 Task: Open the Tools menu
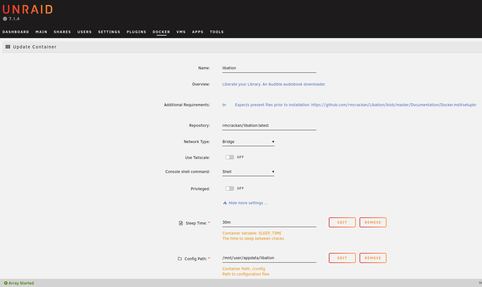(x=217, y=32)
